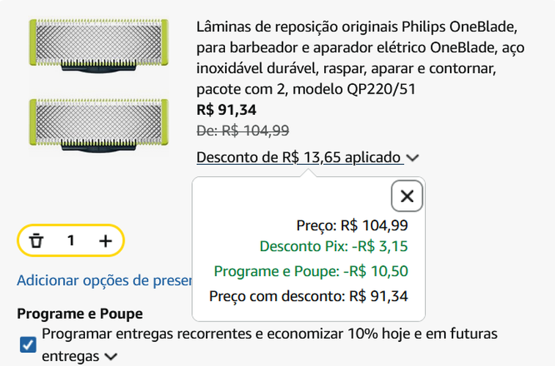Viewport: 555px width, 366px height.
Task: Collapse chevron beside applied discount text
Action: [x=413, y=157]
